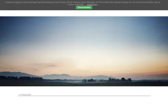Click the sunset landscape banner image
Image resolution: width=168 pixels, height=105 pixels.
click(84, 51)
